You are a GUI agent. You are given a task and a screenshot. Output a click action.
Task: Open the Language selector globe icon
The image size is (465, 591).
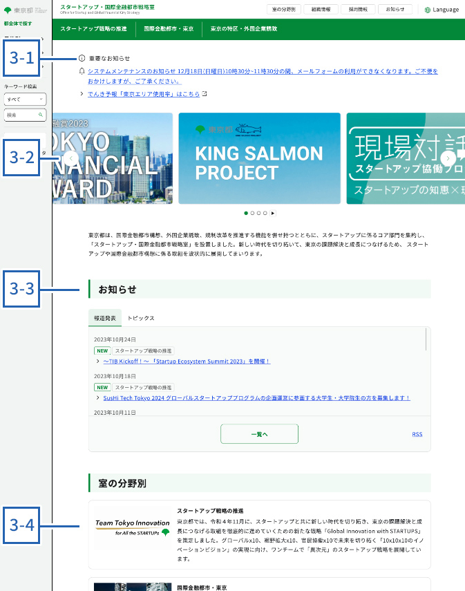click(x=427, y=10)
